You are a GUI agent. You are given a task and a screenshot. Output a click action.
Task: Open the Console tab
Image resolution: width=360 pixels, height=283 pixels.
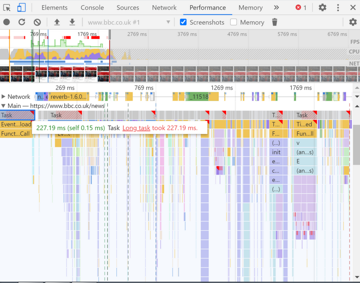[92, 8]
